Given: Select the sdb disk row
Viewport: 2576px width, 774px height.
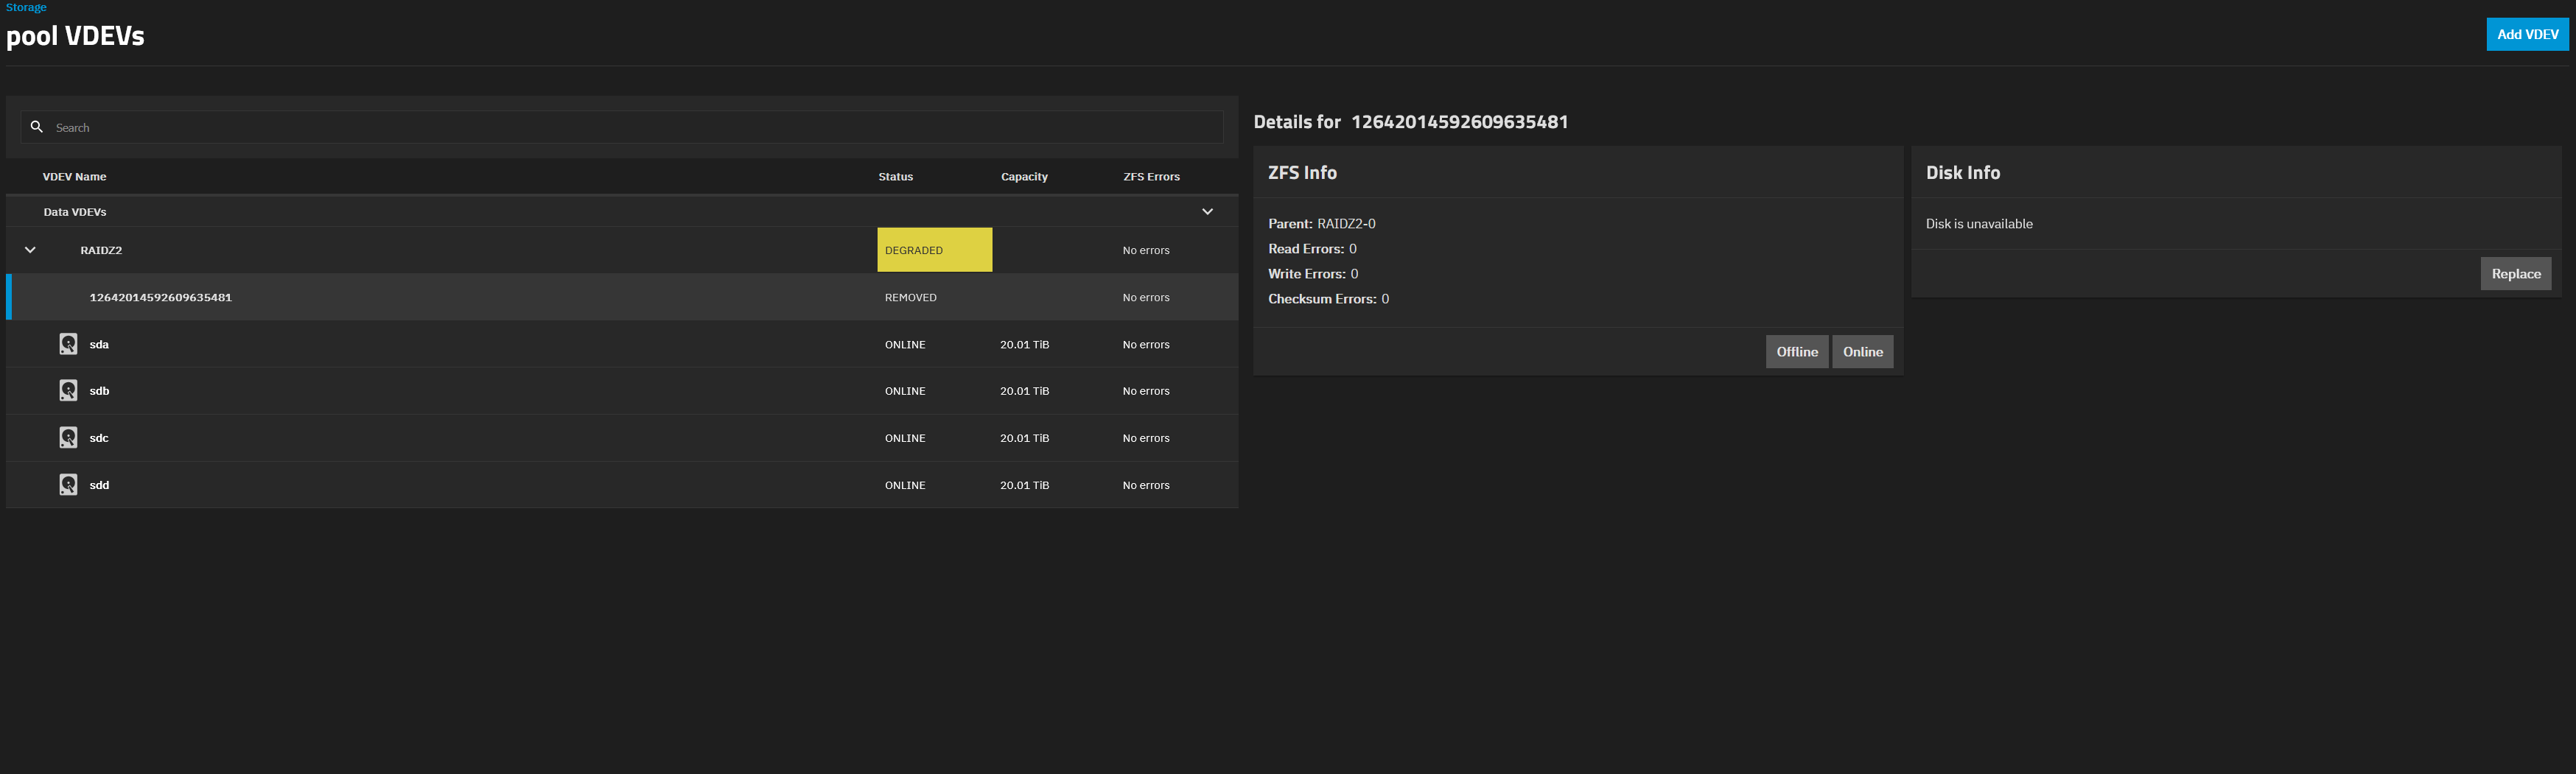Looking at the screenshot, I should coord(622,391).
